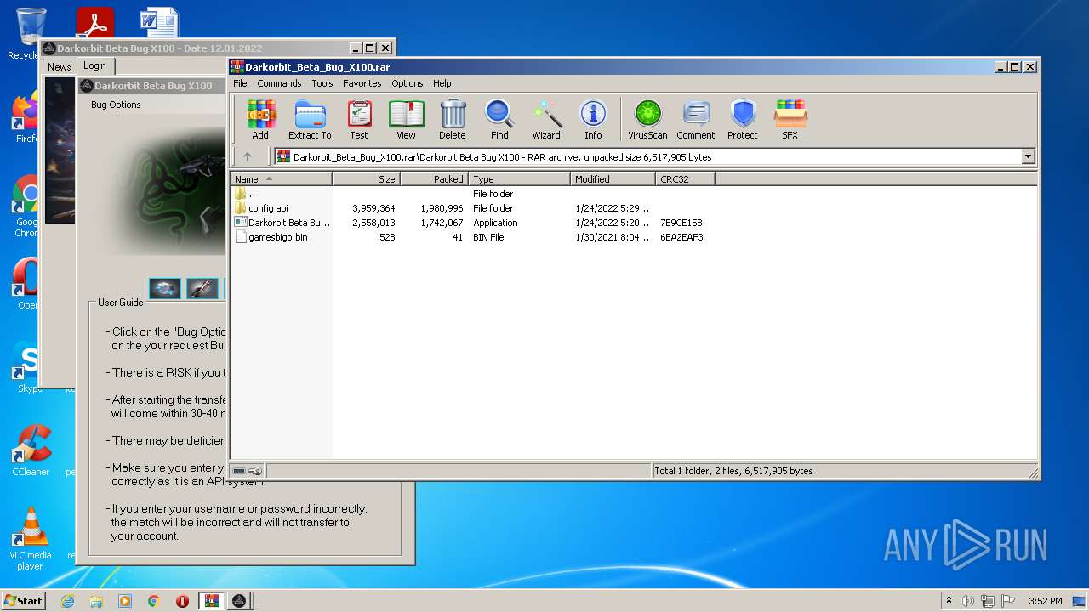Open Chrome from the taskbar

(154, 601)
